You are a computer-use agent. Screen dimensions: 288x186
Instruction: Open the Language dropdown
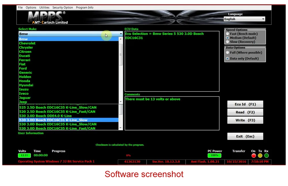pyautogui.click(x=245, y=19)
